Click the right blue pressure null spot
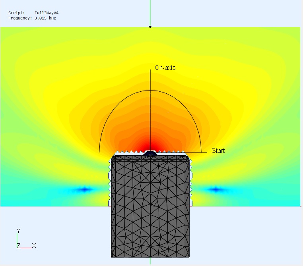This screenshot has height=266, width=303. (x=216, y=189)
